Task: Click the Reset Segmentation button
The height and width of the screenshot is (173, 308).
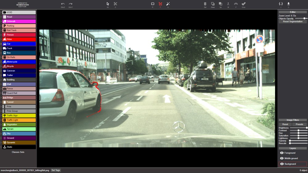Action: point(293,22)
